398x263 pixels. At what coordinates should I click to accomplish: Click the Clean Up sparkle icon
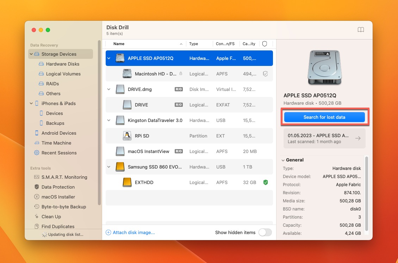point(37,216)
